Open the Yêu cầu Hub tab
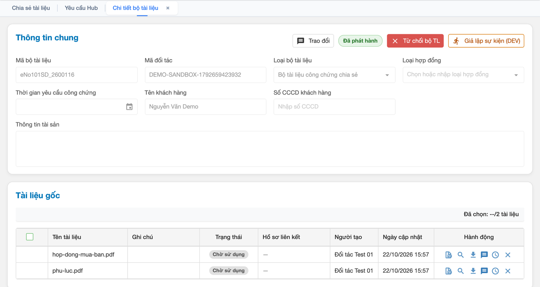The width and height of the screenshot is (540, 287). (x=81, y=8)
